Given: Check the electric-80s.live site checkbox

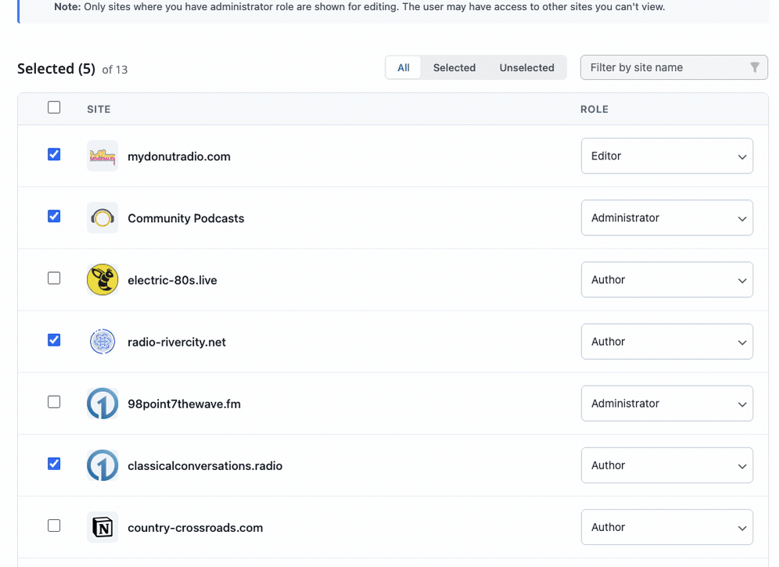Looking at the screenshot, I should [x=54, y=278].
